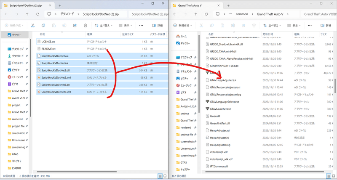Screen dimensions: 337x180
Task: Click the delete trash icon in the zip window
Action: pyautogui.click(x=86, y=25)
